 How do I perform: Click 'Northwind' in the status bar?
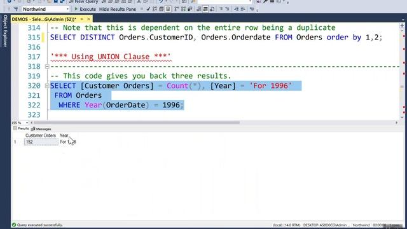coord(361,225)
